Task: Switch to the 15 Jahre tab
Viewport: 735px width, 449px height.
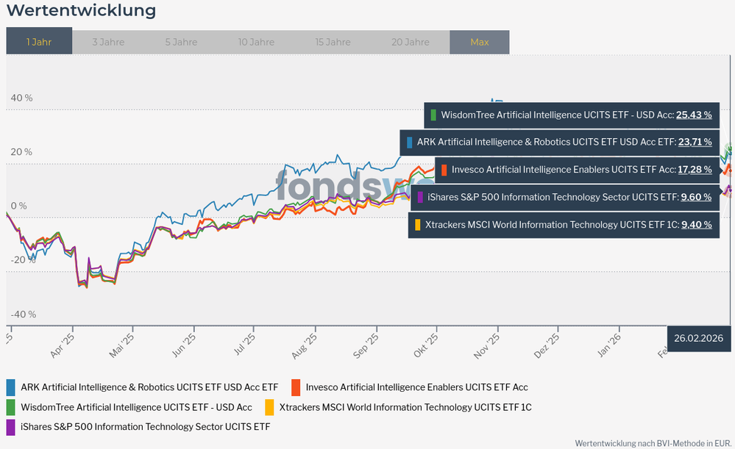Action: click(x=333, y=42)
